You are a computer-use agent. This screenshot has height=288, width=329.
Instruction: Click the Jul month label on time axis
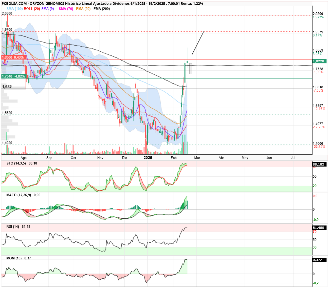click(293, 158)
